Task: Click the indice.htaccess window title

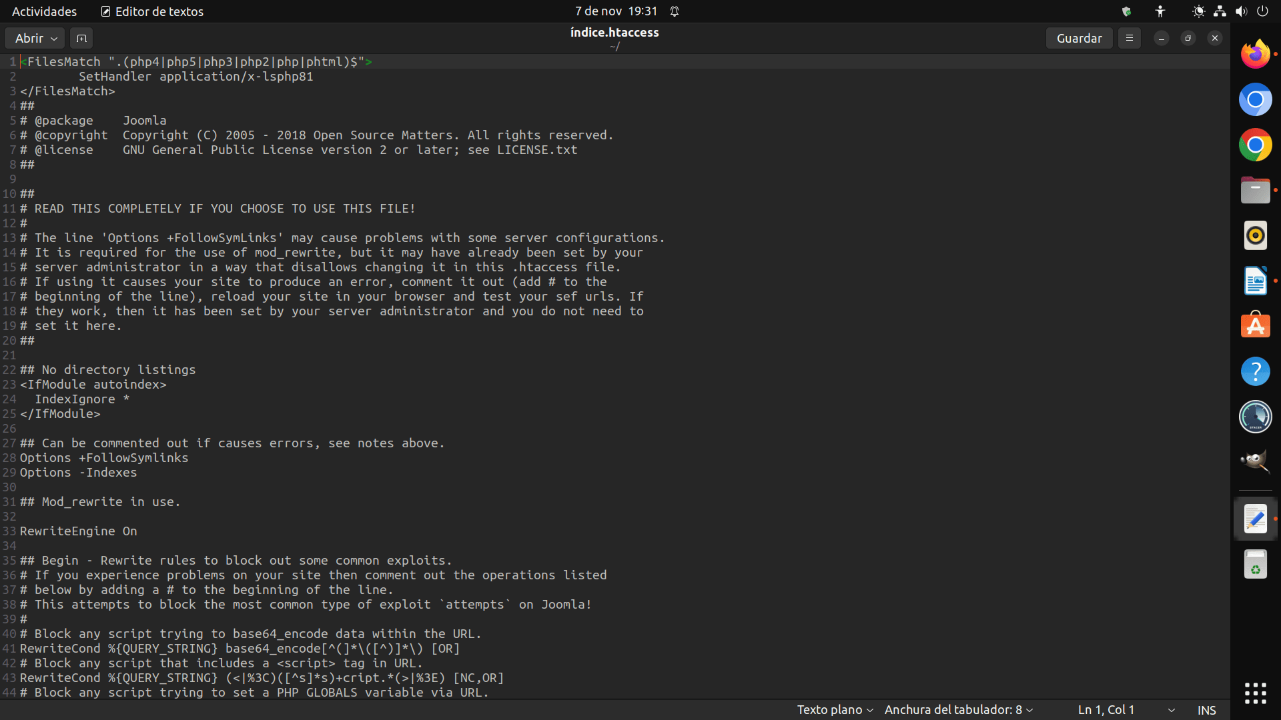Action: pyautogui.click(x=614, y=32)
